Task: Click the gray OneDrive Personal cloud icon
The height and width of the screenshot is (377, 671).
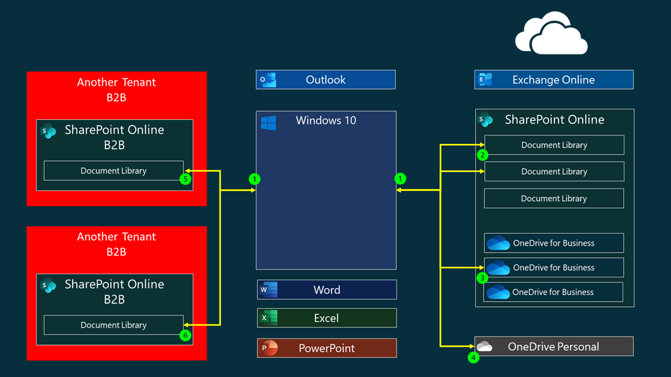Action: coord(484,346)
